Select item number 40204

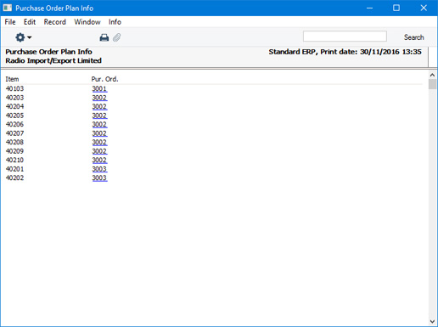(14, 106)
